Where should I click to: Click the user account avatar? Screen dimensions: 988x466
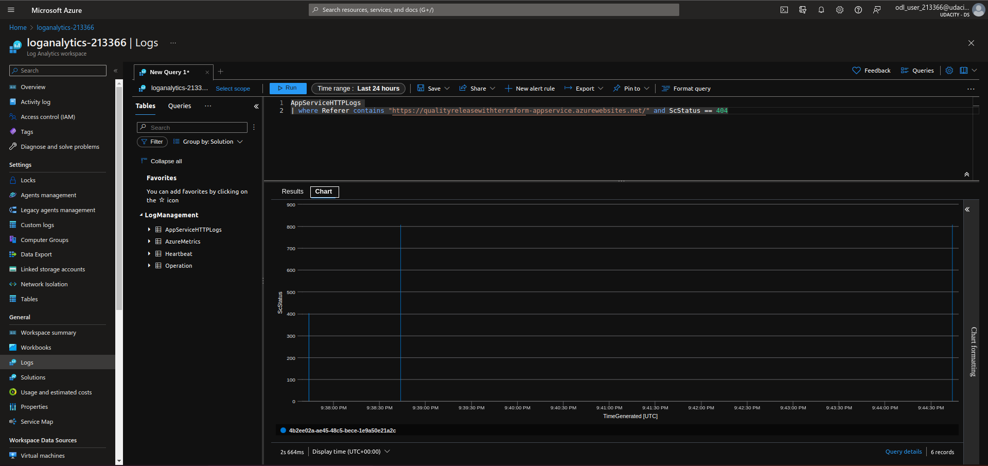(x=979, y=10)
